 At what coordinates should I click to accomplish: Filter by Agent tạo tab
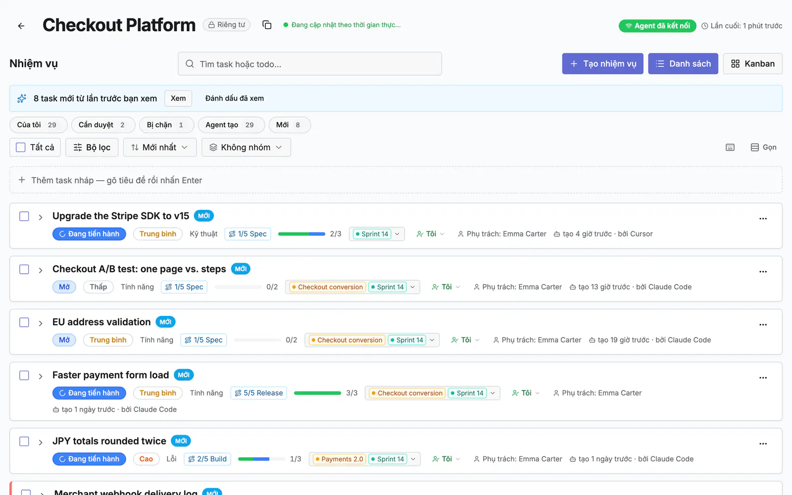(231, 125)
